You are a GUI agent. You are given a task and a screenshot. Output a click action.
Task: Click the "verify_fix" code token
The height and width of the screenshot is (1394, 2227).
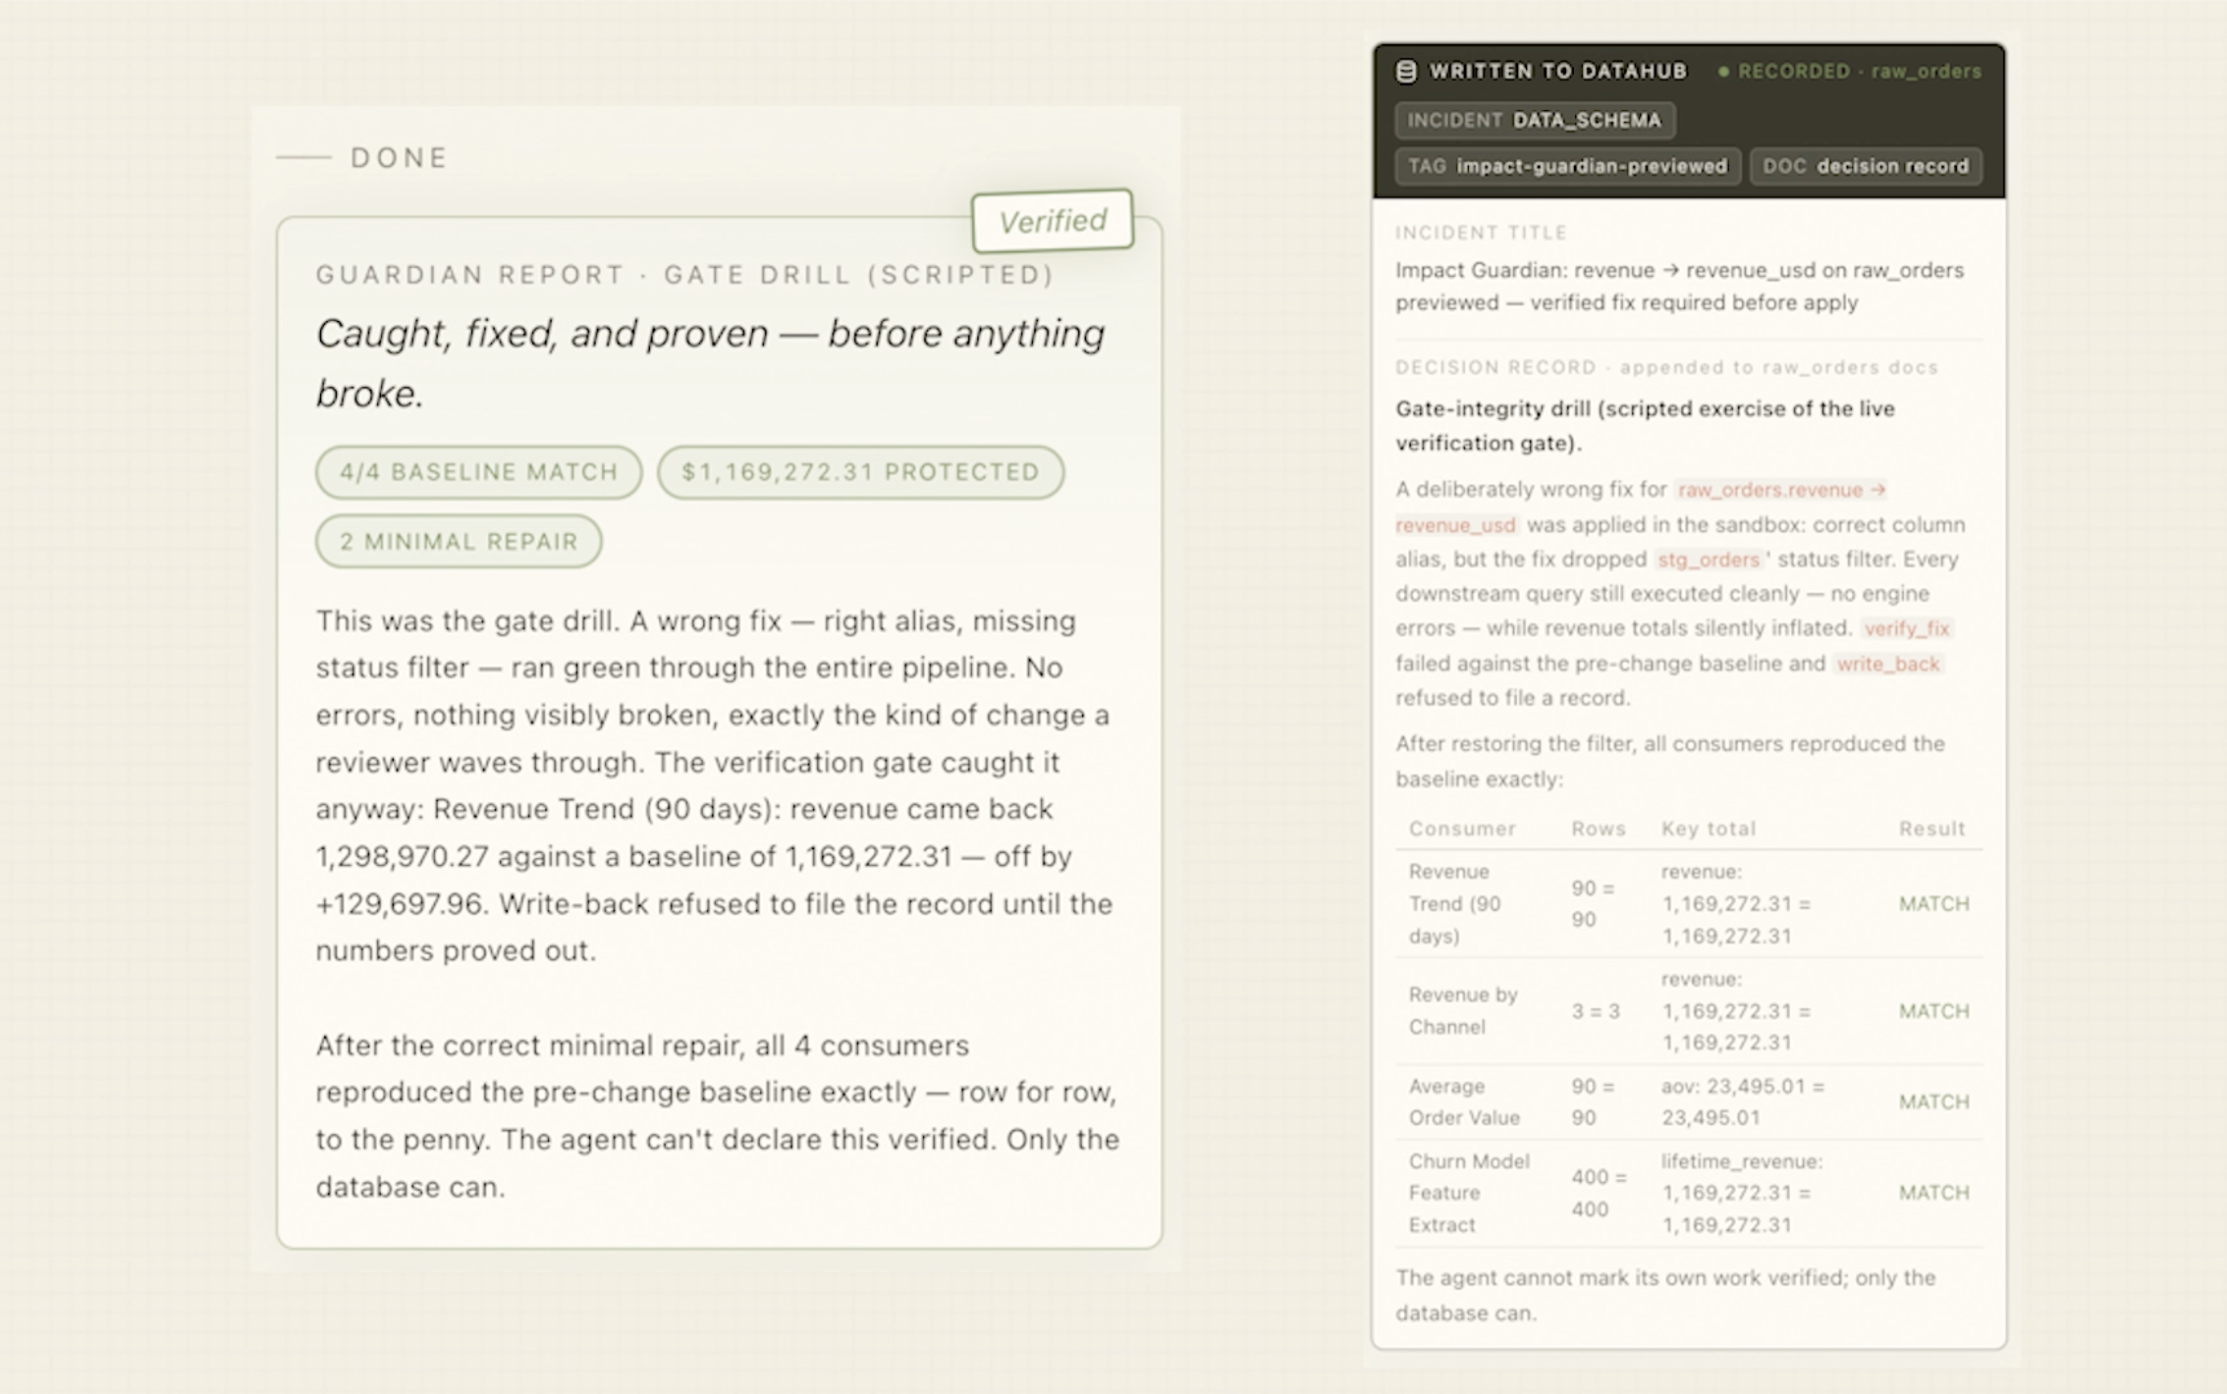click(1907, 628)
